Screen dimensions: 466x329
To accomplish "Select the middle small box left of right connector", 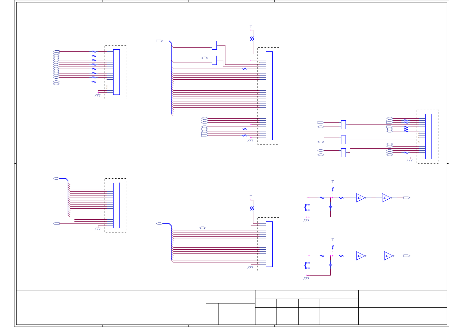I will pos(343,140).
